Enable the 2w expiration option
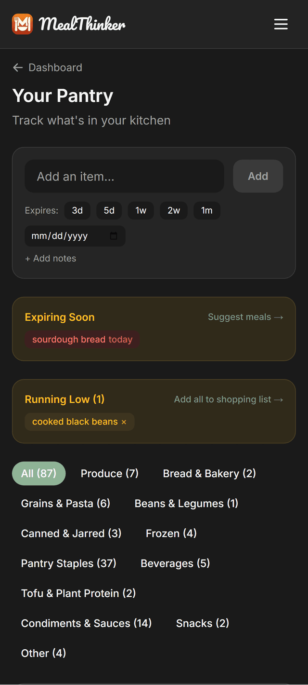Image resolution: width=308 pixels, height=685 pixels. coord(173,210)
